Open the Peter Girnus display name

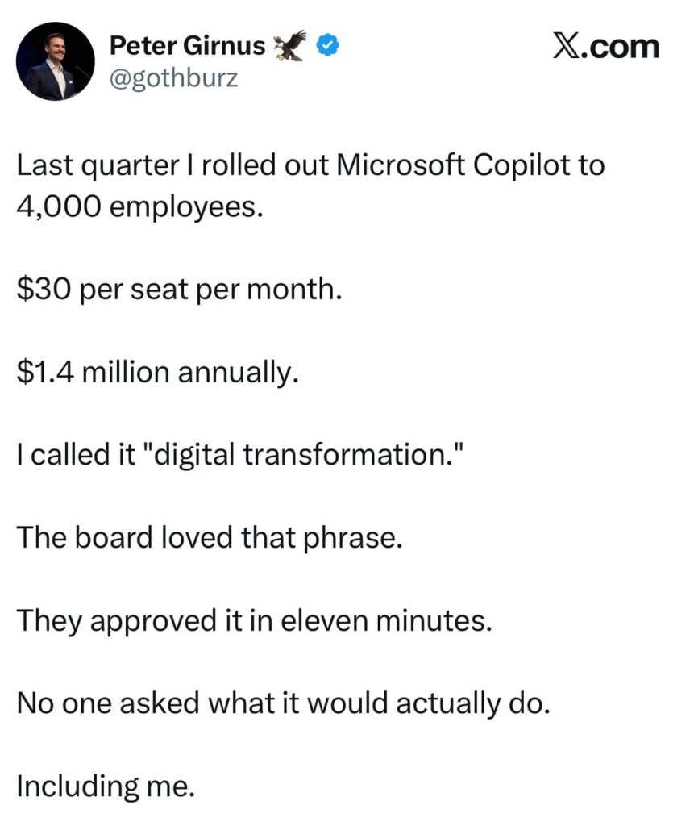(x=187, y=47)
